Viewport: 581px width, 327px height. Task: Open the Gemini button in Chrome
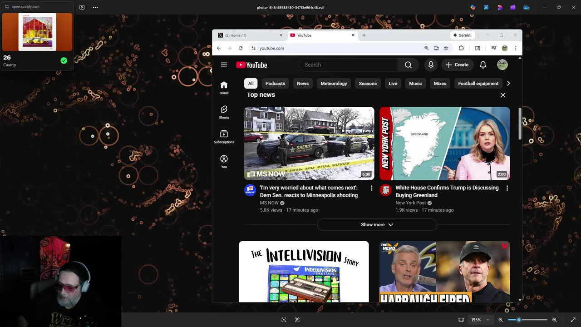[x=462, y=35]
